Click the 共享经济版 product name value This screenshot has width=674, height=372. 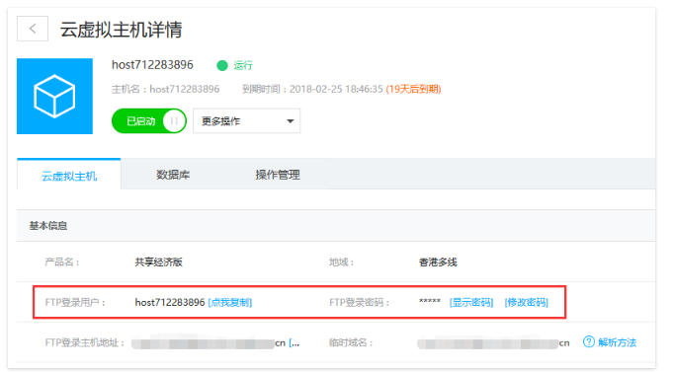click(x=158, y=262)
